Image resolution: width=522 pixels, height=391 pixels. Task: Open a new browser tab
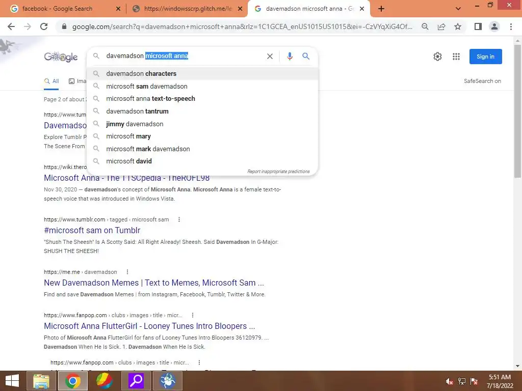381,9
